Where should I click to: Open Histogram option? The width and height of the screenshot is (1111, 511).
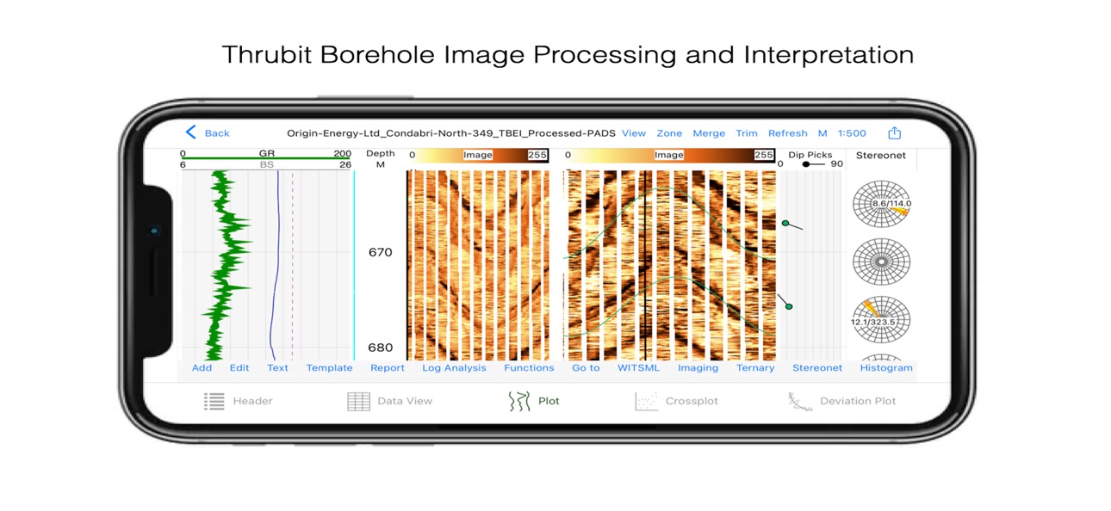point(886,367)
